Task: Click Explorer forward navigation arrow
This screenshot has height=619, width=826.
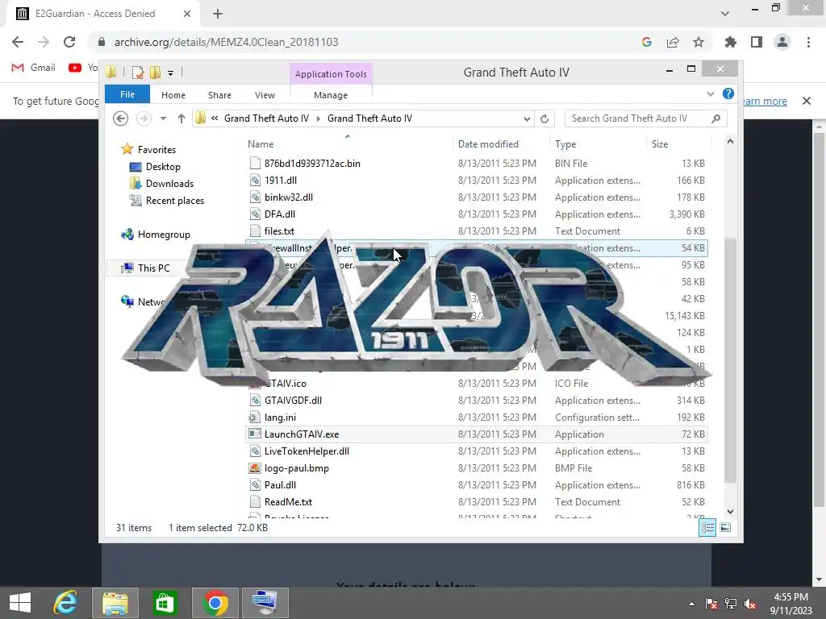Action: pos(144,118)
